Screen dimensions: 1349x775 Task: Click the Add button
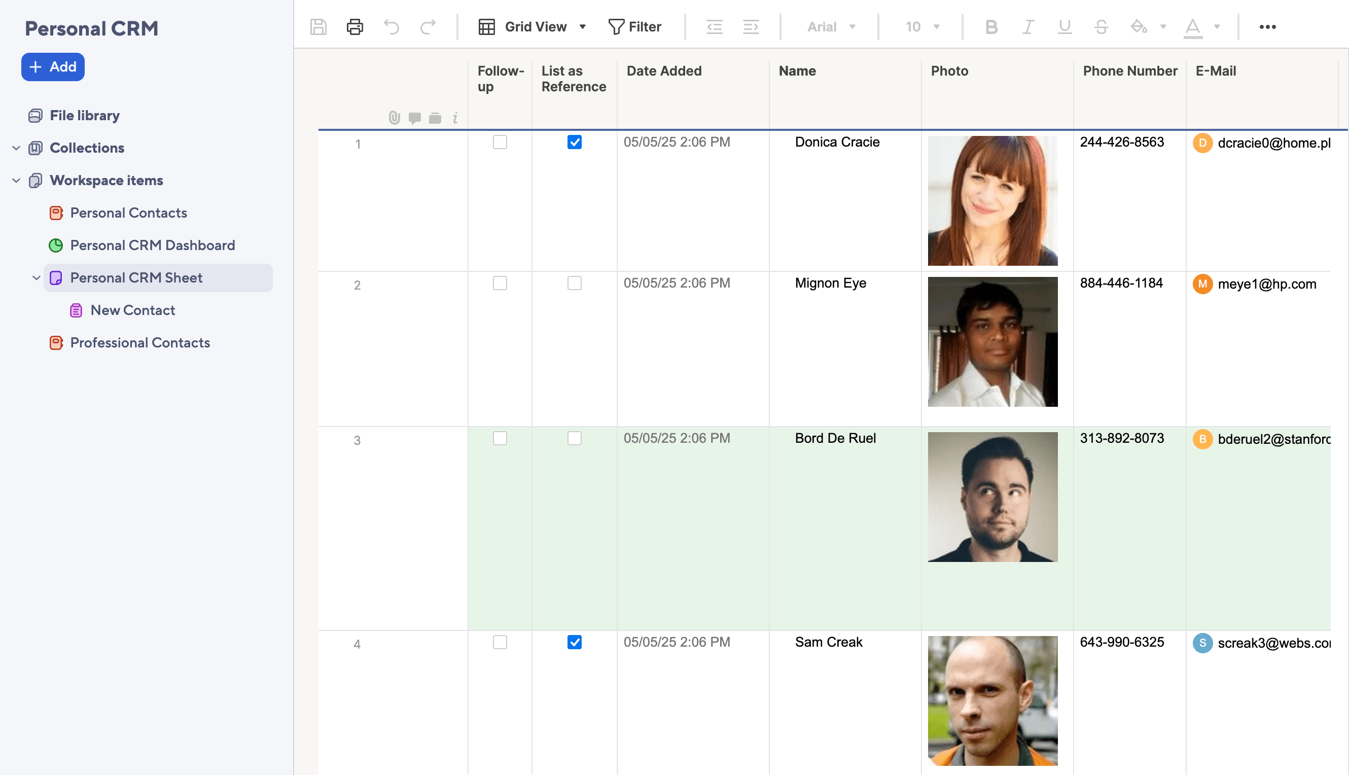(53, 66)
